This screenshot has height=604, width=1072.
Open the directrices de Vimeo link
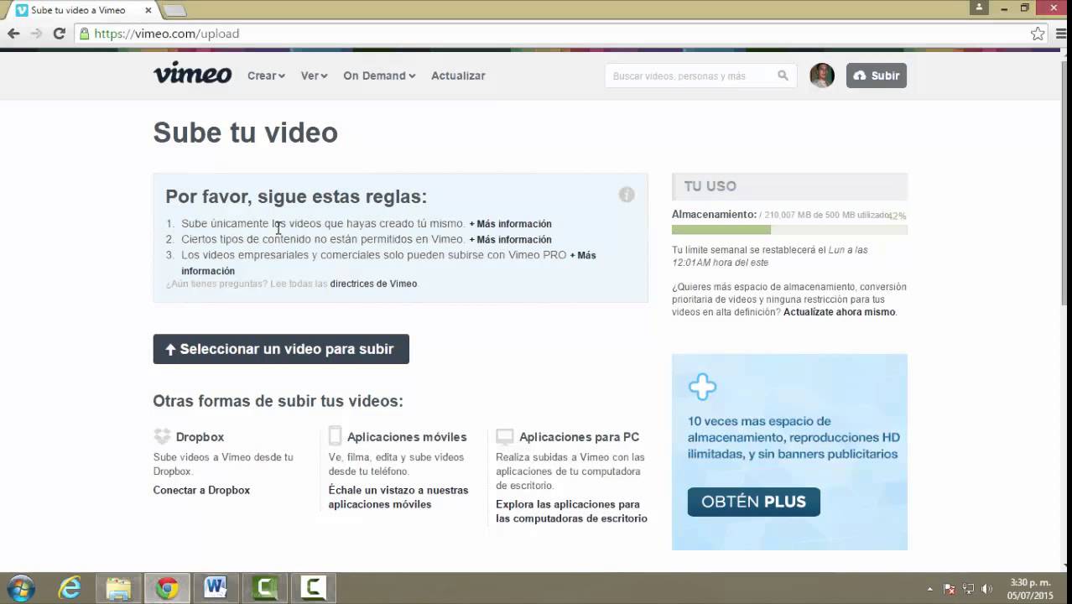(x=373, y=284)
